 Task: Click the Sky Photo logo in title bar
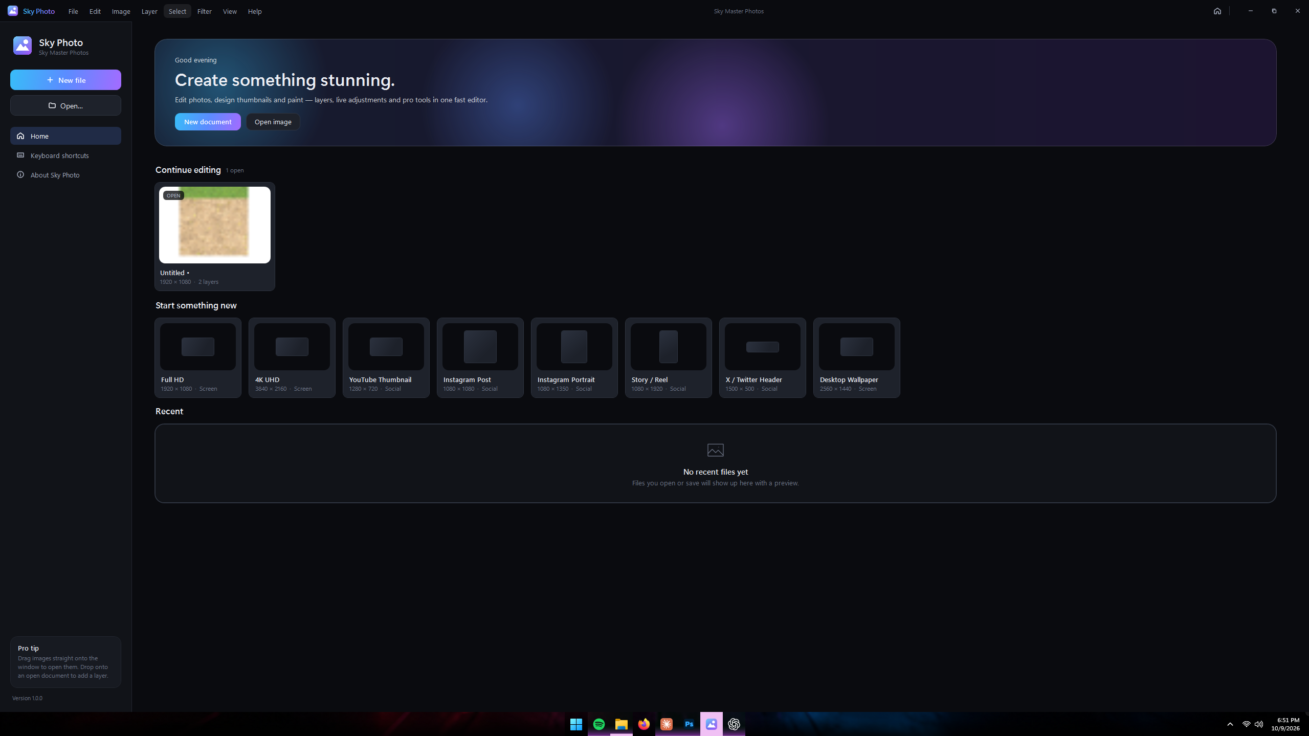(x=13, y=11)
